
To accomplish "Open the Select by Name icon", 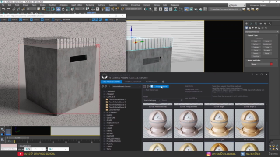I will pos(43,9).
